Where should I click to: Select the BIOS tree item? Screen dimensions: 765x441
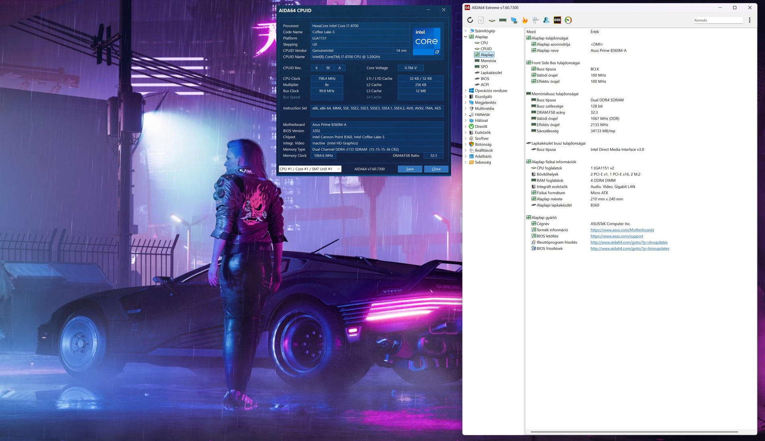click(485, 79)
